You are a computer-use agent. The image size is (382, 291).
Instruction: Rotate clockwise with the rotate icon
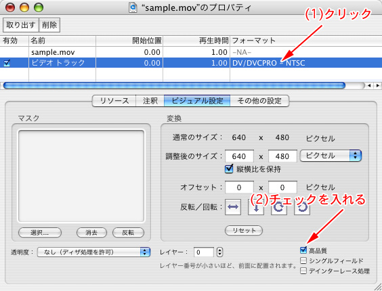coord(278,207)
